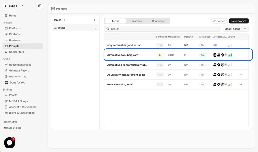Click the Topics info icon
Viewport: 258px width, 152px height.
click(x=64, y=20)
